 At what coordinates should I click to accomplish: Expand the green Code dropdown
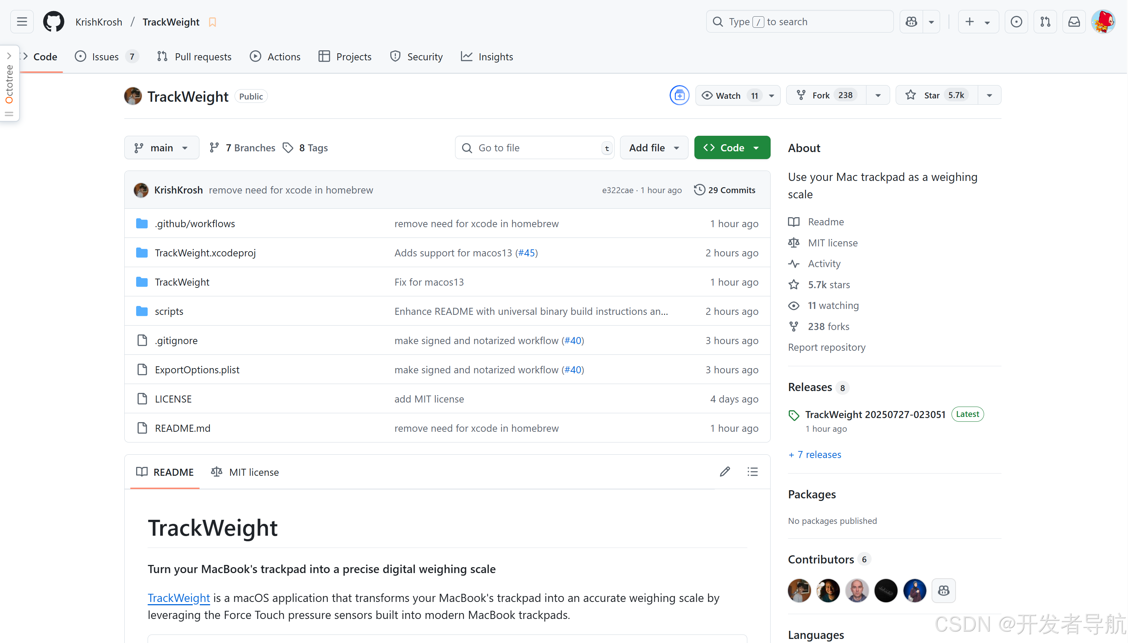pyautogui.click(x=731, y=148)
